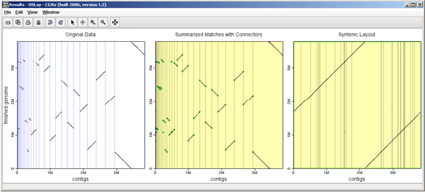Undo the last action via toolbar
The width and height of the screenshot is (425, 192).
click(50, 23)
